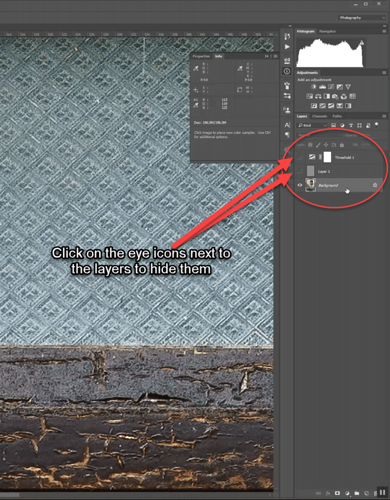The image size is (390, 500).
Task: Add a Brightness/Contrast adjustment
Action: 314,87
